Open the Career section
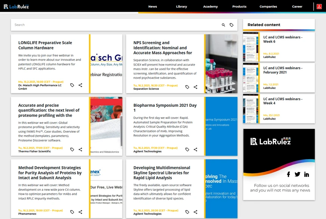 click(x=297, y=7)
